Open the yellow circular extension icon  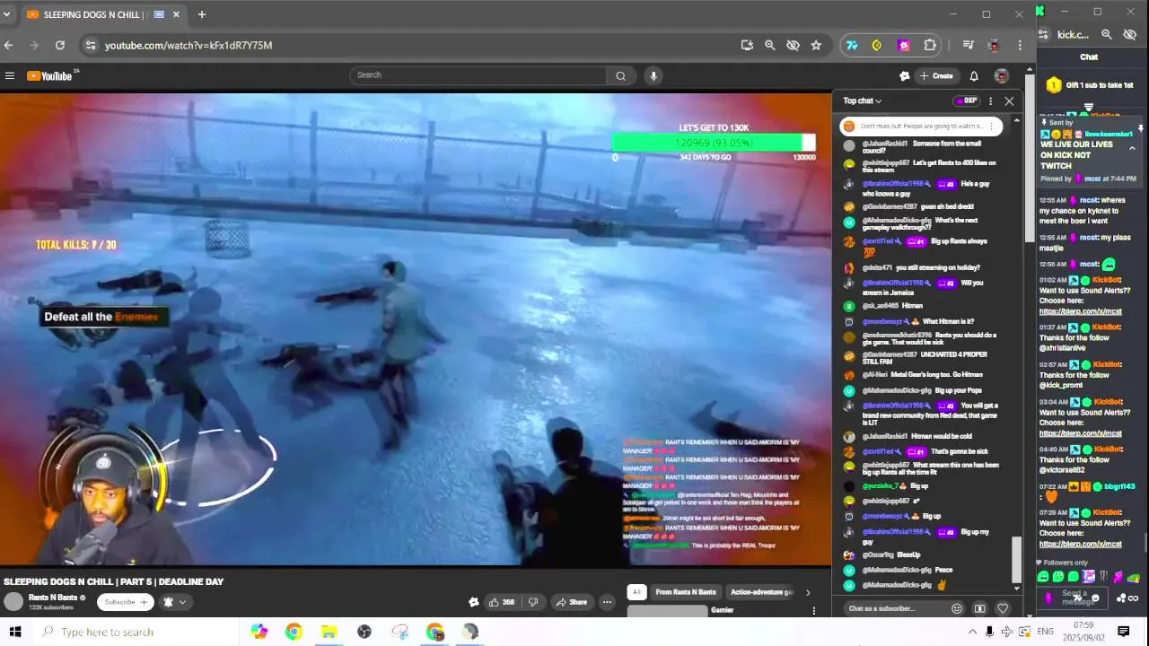pyautogui.click(x=877, y=45)
